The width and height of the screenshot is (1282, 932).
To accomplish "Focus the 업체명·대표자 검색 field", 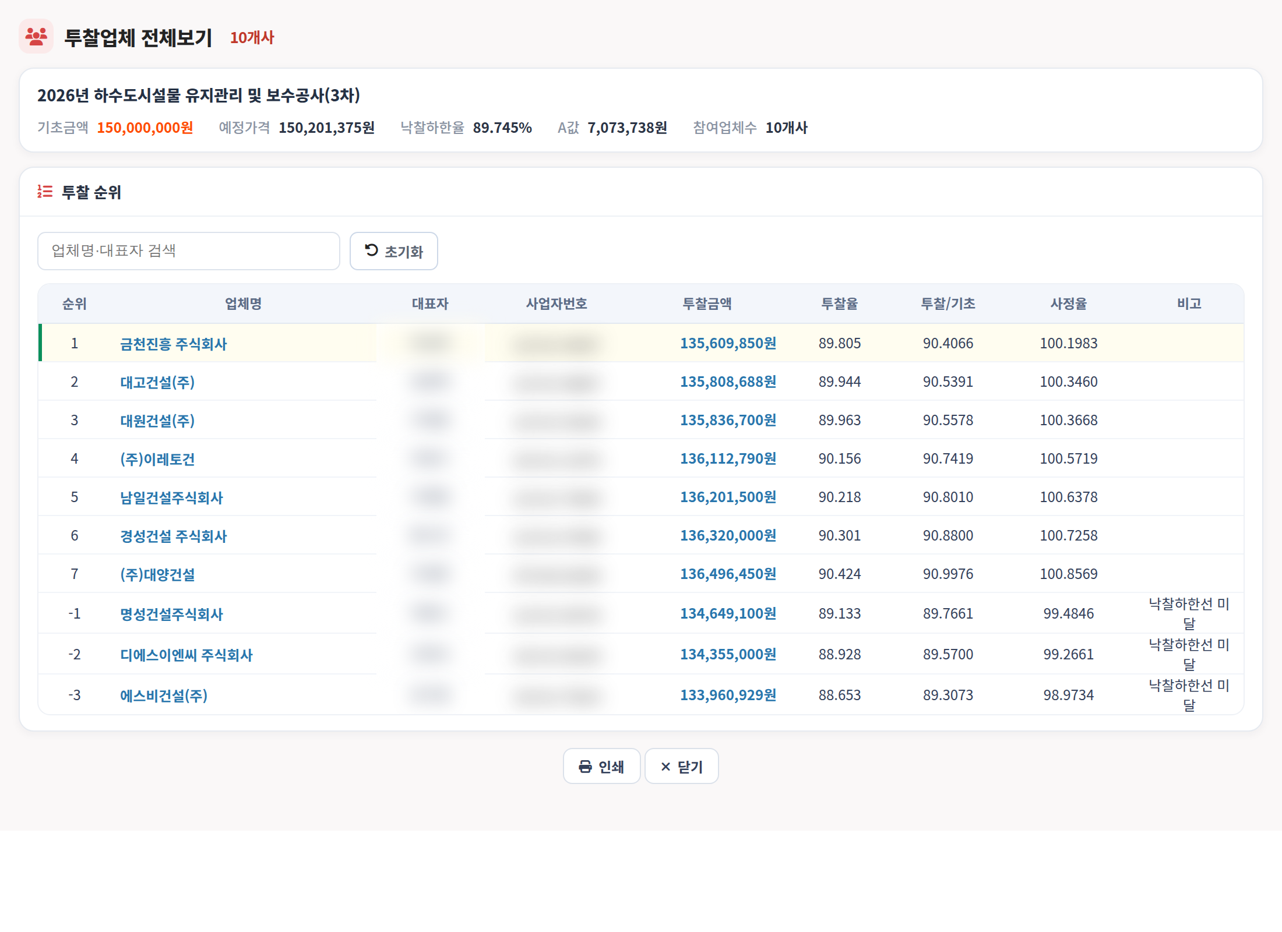I will (189, 251).
